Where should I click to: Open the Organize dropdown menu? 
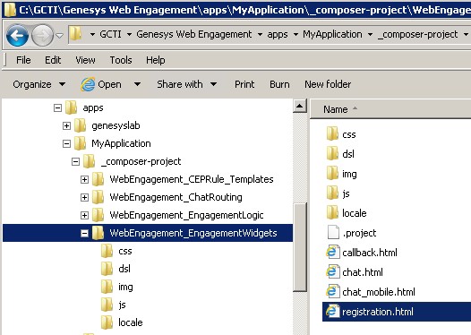pos(39,84)
